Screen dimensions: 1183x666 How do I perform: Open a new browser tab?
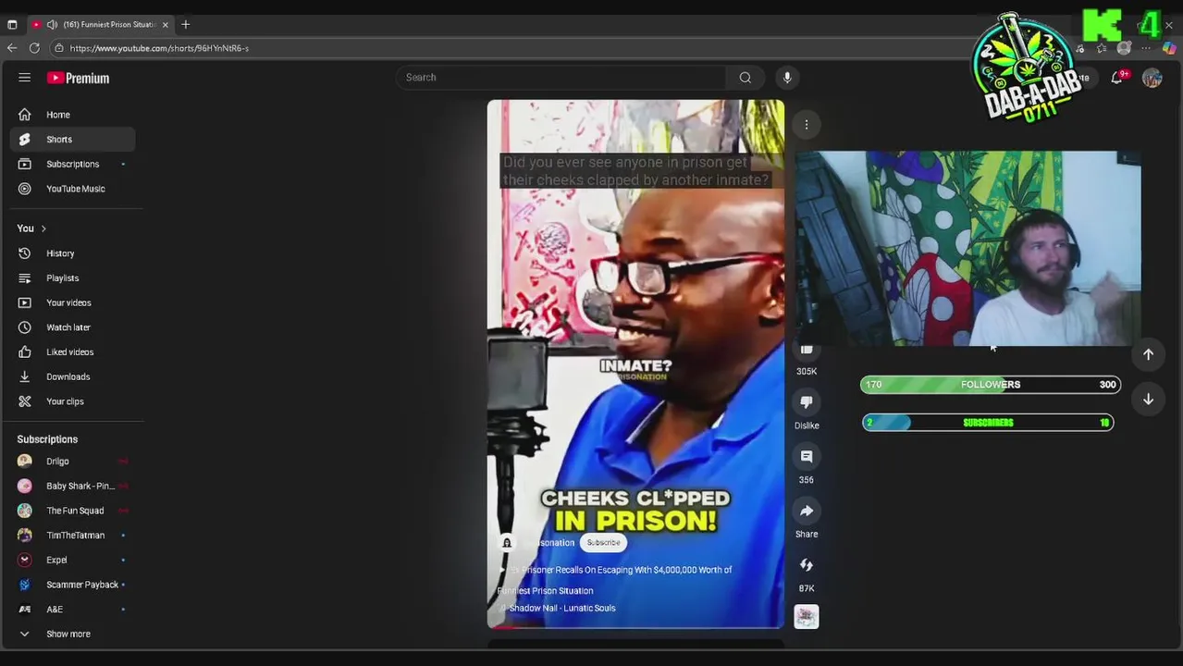tap(185, 24)
